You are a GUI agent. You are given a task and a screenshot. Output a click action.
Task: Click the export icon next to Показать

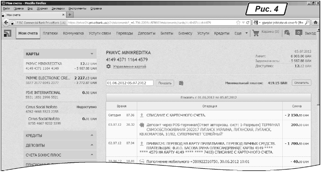(181, 83)
